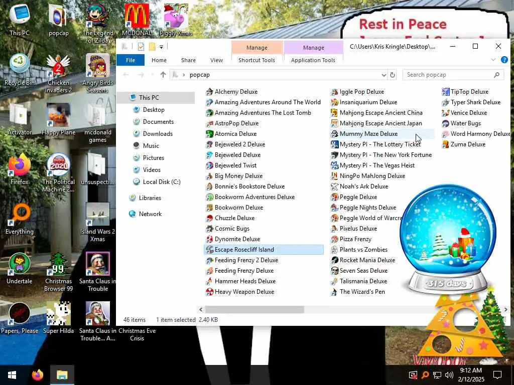Screen dimensions: 514x385
Task: Select Network in the navigation pane
Action: pos(150,214)
